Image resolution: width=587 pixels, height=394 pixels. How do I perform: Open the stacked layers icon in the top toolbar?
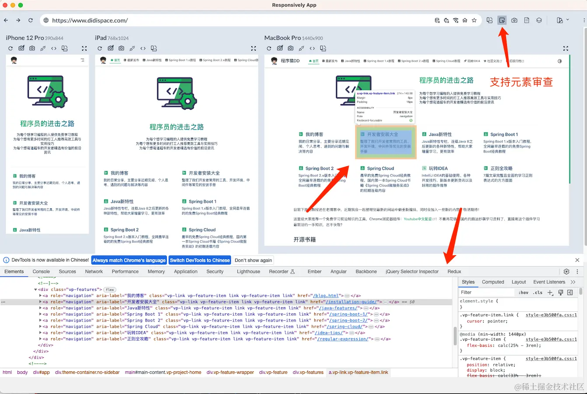click(x=539, y=20)
